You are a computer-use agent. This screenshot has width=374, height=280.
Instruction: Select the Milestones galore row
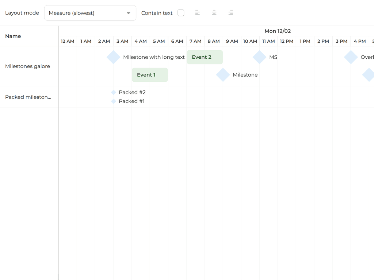(28, 66)
